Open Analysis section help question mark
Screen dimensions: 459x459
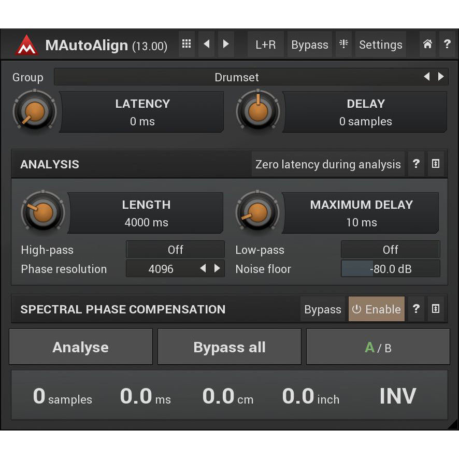click(416, 164)
